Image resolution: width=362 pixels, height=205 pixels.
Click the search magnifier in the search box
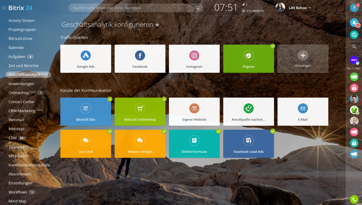point(197,8)
